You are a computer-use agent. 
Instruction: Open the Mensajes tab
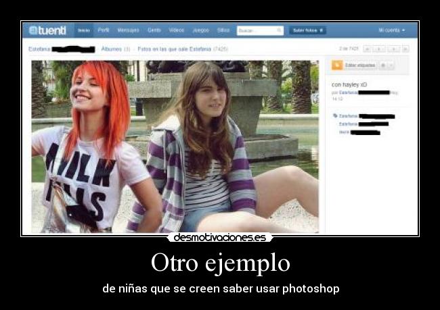tap(128, 30)
